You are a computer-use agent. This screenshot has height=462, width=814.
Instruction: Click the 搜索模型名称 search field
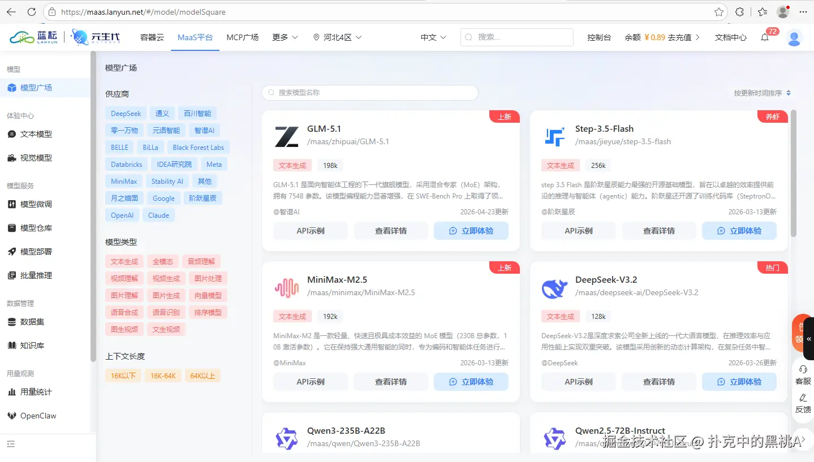coord(370,93)
